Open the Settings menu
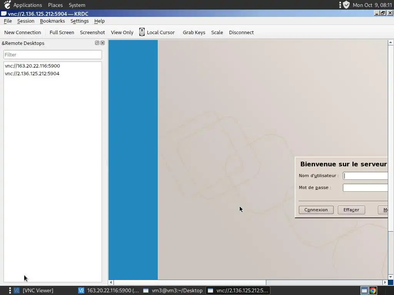 pyautogui.click(x=79, y=21)
